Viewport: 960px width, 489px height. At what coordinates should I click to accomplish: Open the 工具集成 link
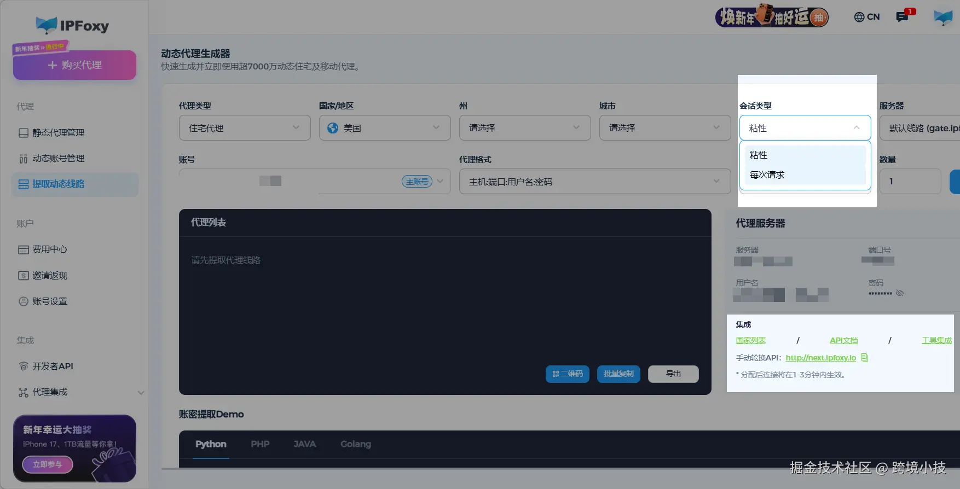pyautogui.click(x=937, y=340)
